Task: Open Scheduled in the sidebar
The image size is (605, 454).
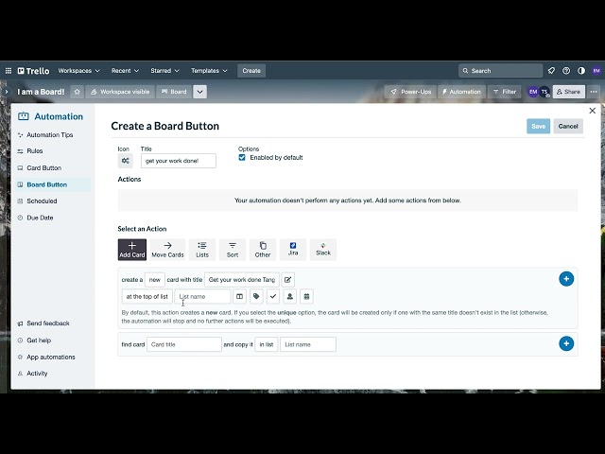Action: point(42,201)
